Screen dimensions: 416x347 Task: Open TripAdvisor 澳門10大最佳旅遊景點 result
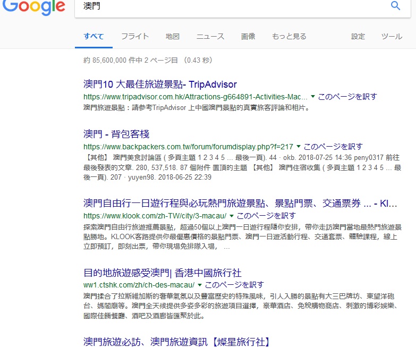click(x=160, y=84)
